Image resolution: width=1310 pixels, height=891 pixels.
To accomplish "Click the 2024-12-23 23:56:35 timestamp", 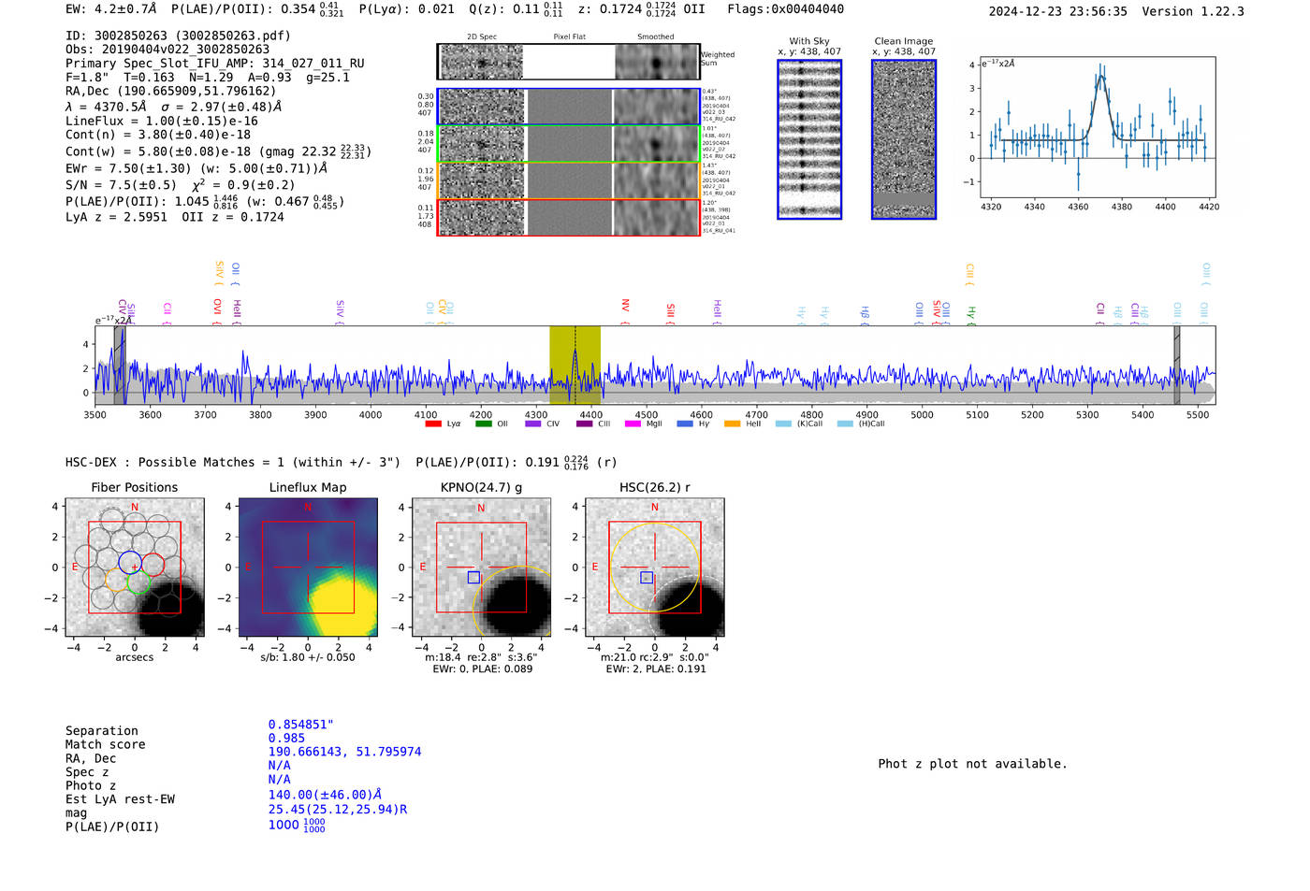I will coord(1058,12).
